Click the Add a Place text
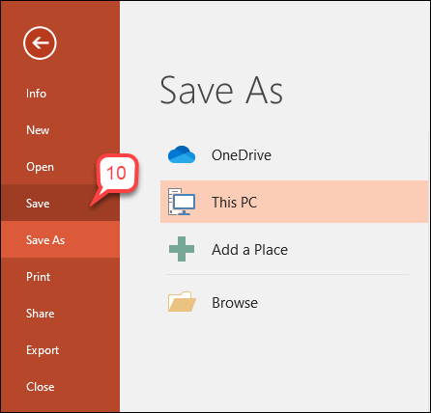The image size is (431, 413). (x=249, y=250)
